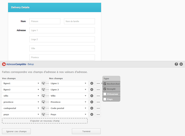Open more options for Code postal row

tap(98, 108)
